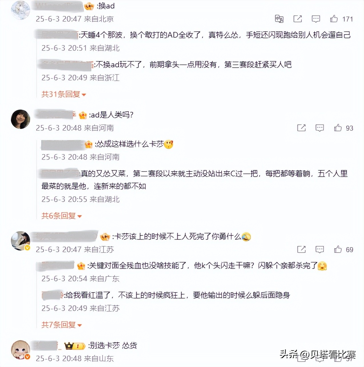Viewport: 364px width, 367px height.
Task: Reply to the '卡莎该上的时候不上' comment via the bubble icon
Action: (320, 249)
